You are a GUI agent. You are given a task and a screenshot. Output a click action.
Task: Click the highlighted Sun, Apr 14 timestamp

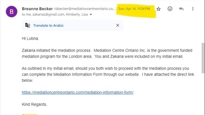click(134, 9)
